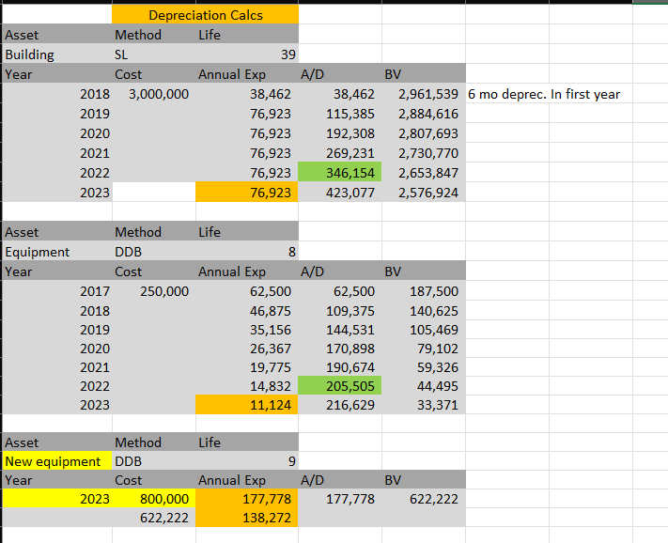Select the new equipment life value 9

pyautogui.click(x=247, y=461)
